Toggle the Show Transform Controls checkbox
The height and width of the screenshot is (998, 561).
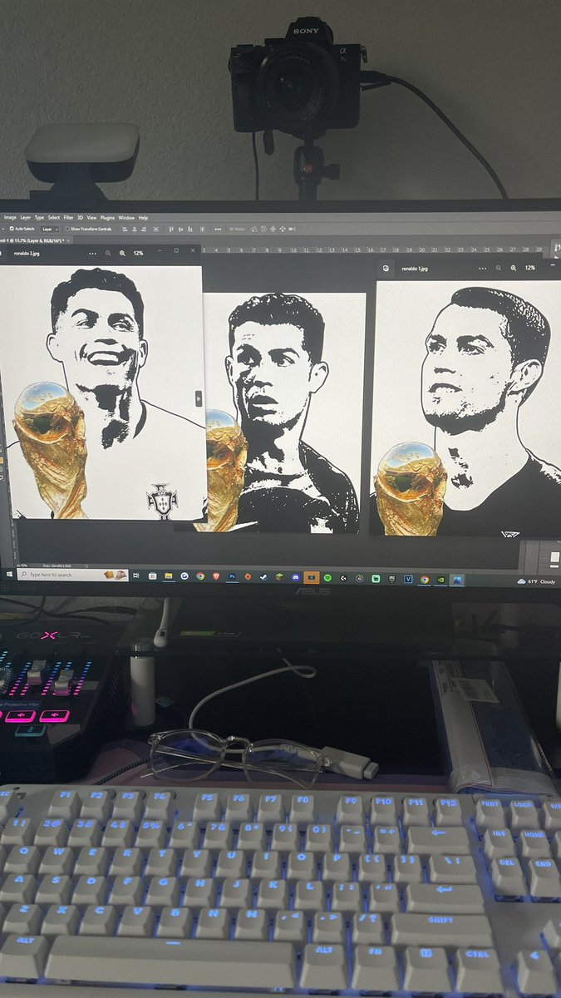pos(66,229)
